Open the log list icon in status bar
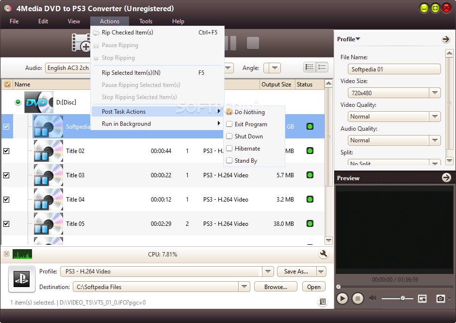The width and height of the screenshot is (456, 323). pyautogui.click(x=322, y=302)
